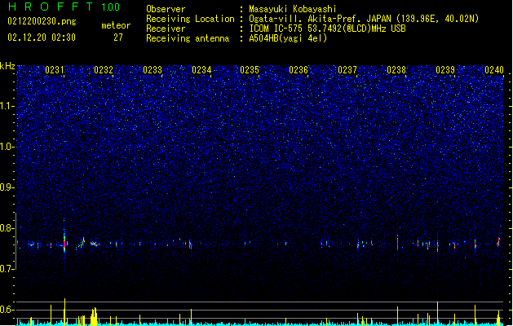The width and height of the screenshot is (513, 326).
Task: Select the file name 0212200230.png
Action: tap(42, 21)
